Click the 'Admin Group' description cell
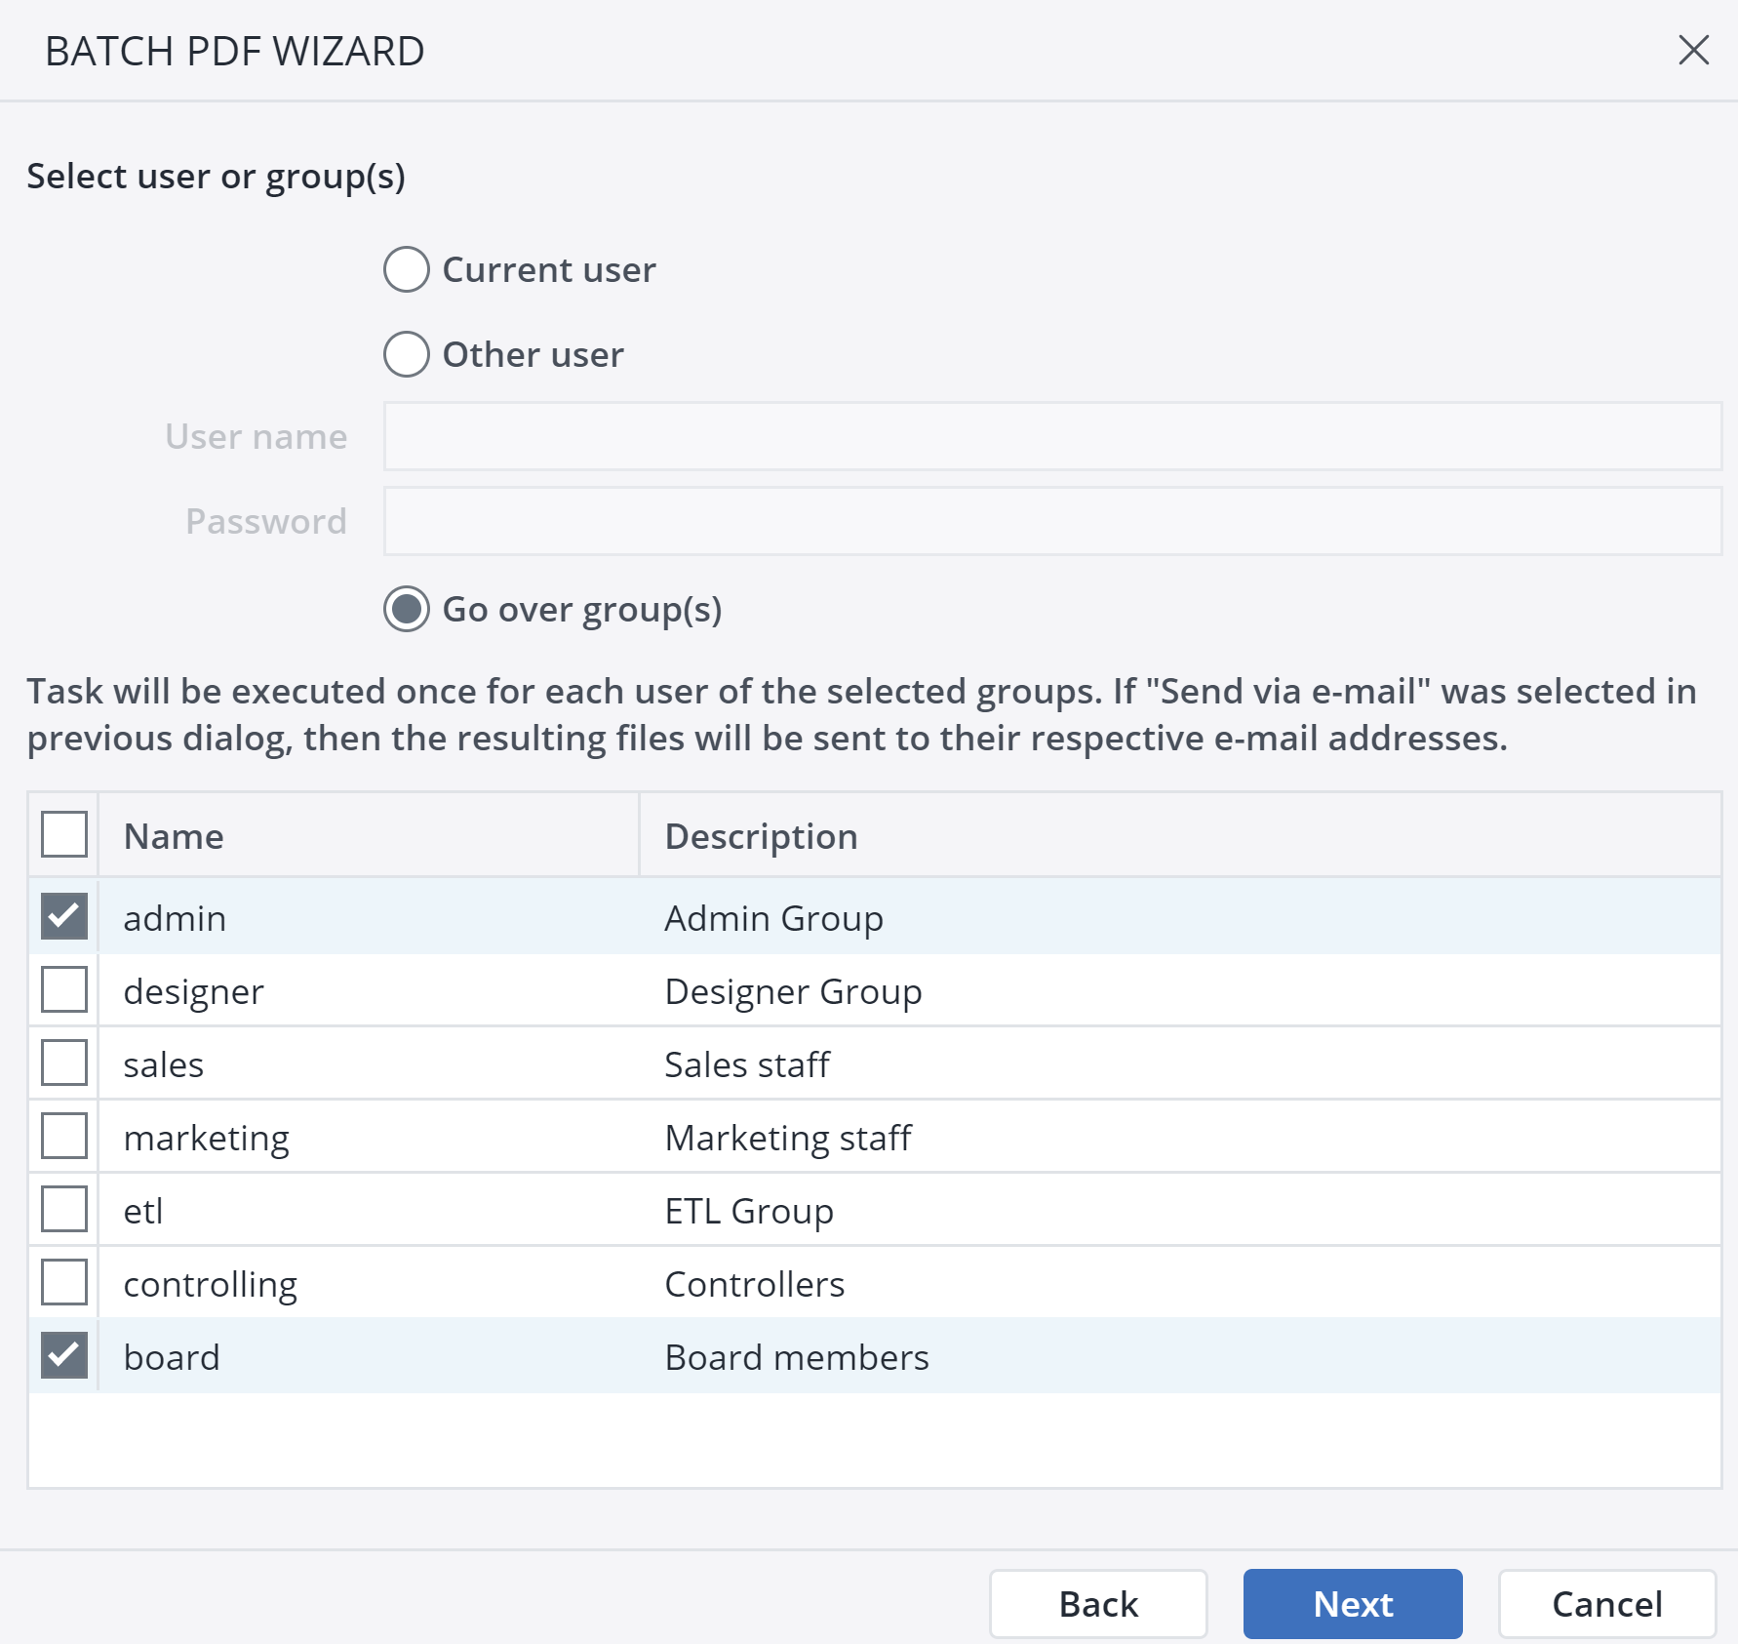1738x1644 pixels. 1180,917
